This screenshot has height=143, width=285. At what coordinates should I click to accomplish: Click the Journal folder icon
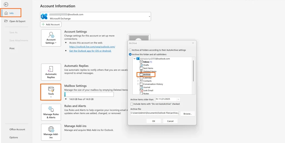coord(141,87)
